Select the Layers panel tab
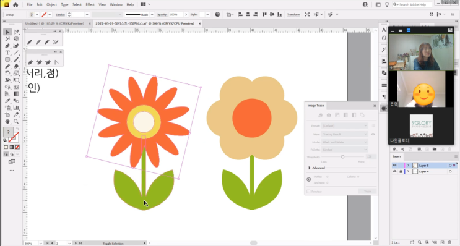This screenshot has height=246, width=460. (397, 156)
